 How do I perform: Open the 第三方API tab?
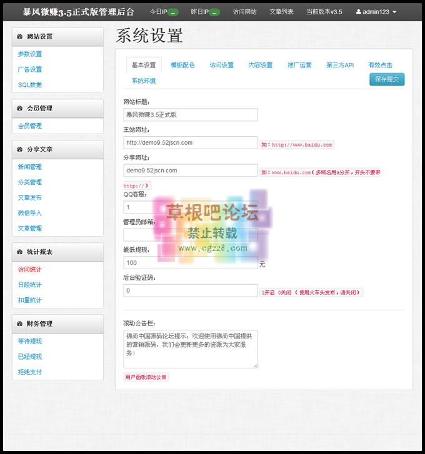(339, 65)
